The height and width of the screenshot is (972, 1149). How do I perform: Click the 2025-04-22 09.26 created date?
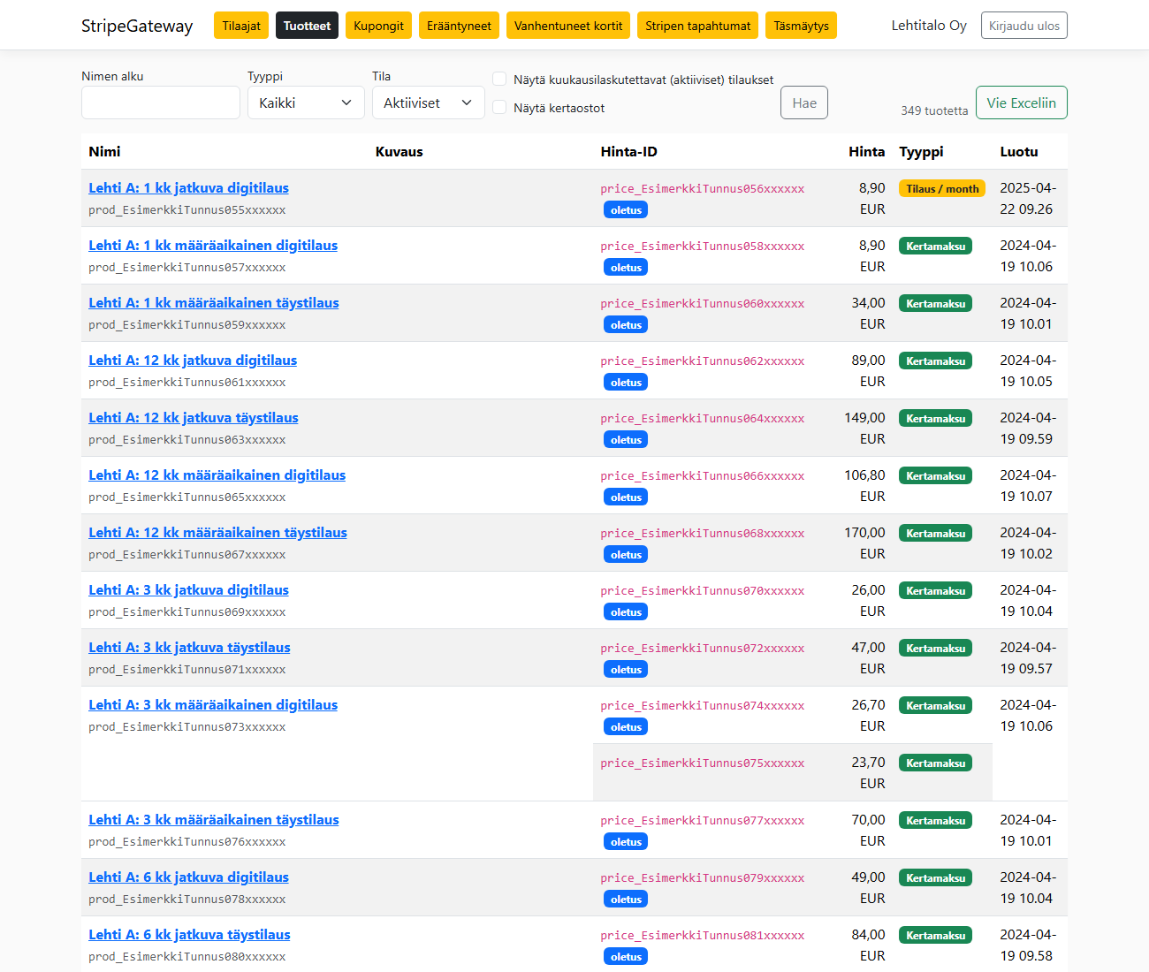(1028, 198)
